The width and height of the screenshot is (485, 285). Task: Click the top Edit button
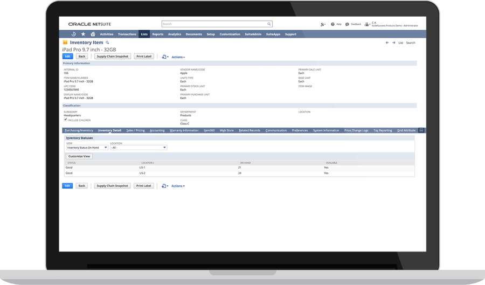click(x=68, y=56)
